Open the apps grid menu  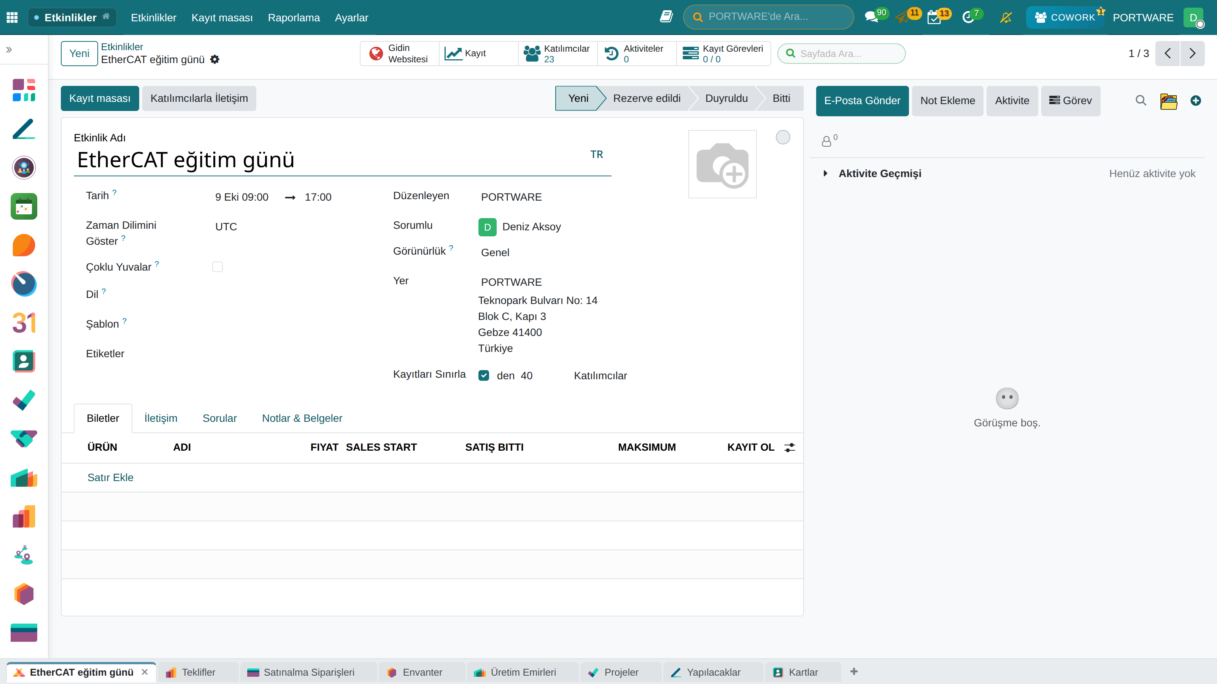coord(12,17)
